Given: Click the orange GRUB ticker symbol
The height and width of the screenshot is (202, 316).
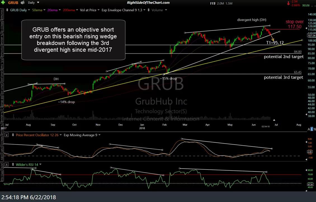Looking at the screenshot, I should 13,3.
